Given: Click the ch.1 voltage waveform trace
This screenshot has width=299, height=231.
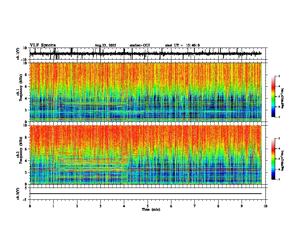Looking at the screenshot, I should [146, 54].
